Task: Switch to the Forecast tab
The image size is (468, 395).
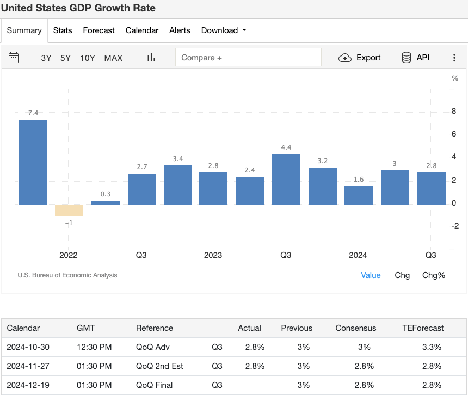Action: (x=98, y=30)
